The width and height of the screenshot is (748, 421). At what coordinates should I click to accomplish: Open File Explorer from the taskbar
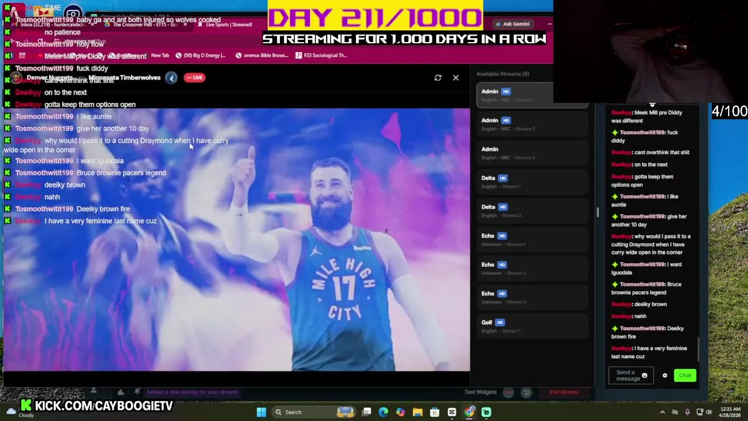[417, 412]
